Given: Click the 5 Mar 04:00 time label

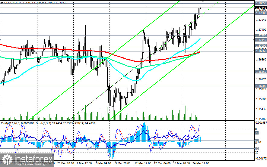Looking at the screenshot, I should click(x=103, y=163).
